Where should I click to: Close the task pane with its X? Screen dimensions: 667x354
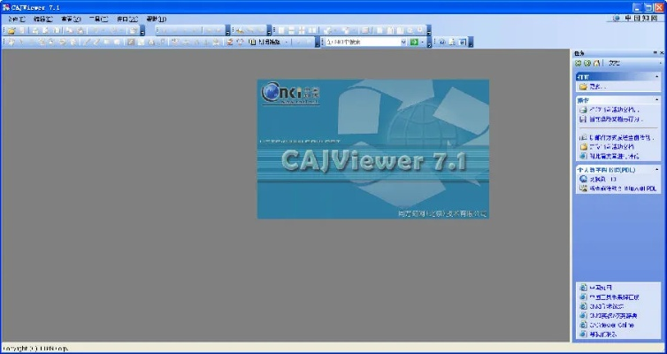662,53
